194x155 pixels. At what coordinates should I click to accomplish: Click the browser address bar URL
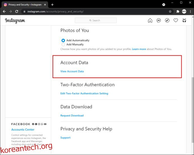pos(55,12)
